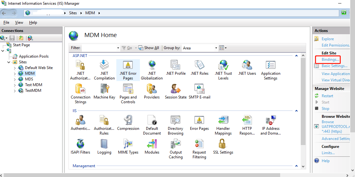Open the HTTP Response Headers feature
The image size is (355, 177).
(x=247, y=125)
